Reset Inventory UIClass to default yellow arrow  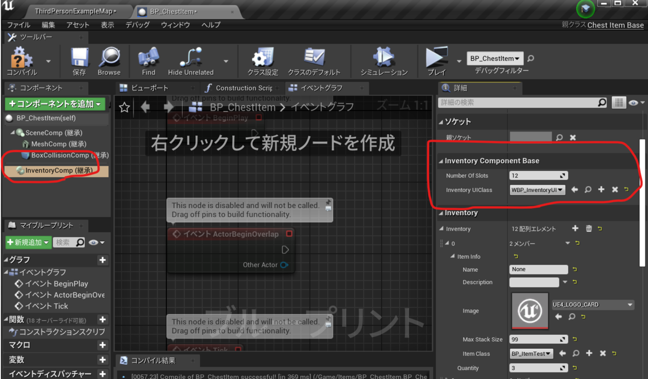click(626, 189)
